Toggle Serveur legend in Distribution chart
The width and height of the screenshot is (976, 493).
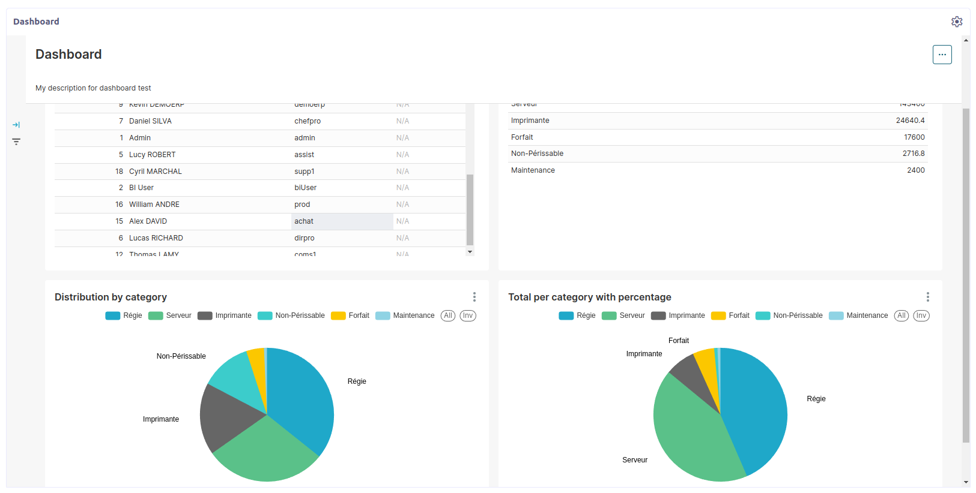pos(171,315)
